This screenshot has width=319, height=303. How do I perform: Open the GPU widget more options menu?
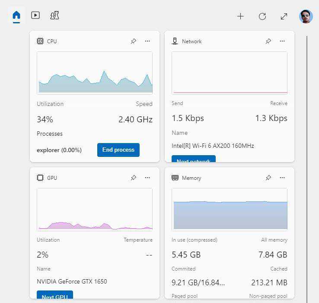click(x=147, y=178)
